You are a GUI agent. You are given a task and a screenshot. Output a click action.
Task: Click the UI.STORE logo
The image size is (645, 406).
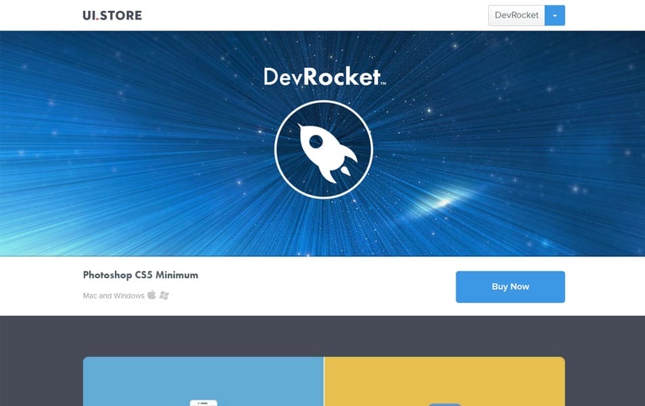pyautogui.click(x=112, y=16)
